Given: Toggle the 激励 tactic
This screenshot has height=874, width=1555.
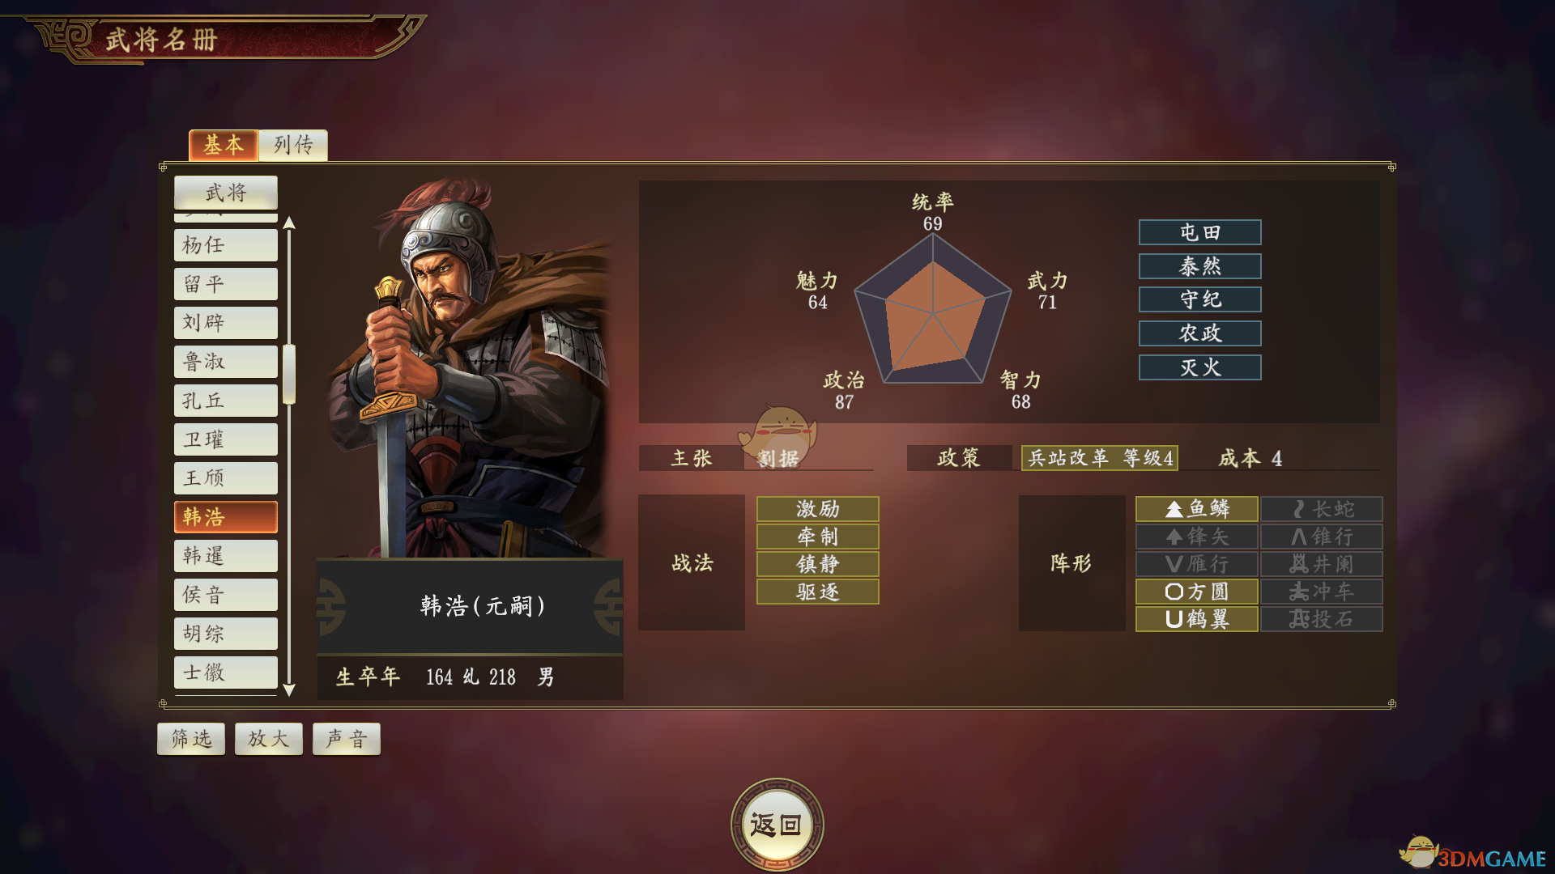Looking at the screenshot, I should pyautogui.click(x=817, y=509).
